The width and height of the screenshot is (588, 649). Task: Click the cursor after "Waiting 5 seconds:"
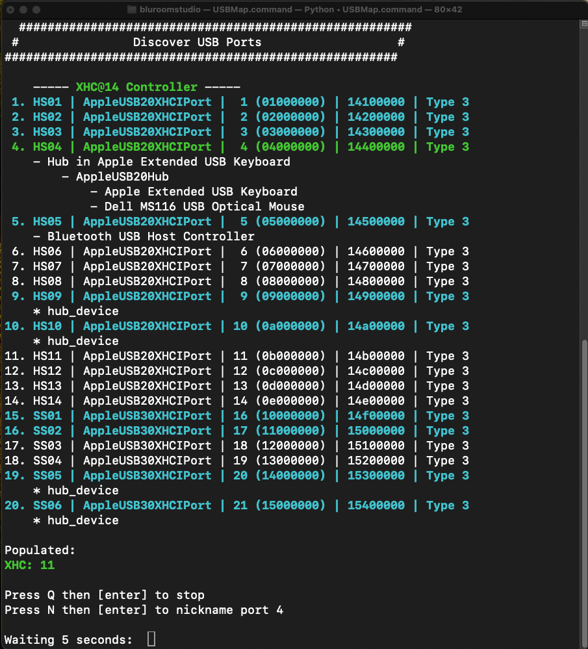[x=151, y=639]
